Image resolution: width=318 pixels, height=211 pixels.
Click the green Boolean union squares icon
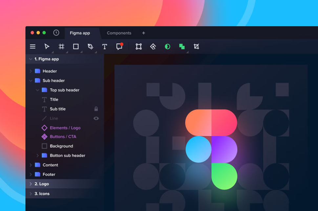[x=182, y=46]
